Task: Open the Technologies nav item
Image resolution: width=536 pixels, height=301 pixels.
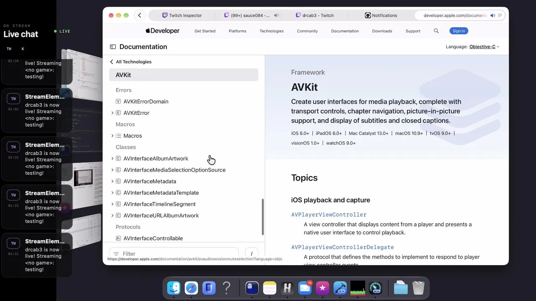Action: pyautogui.click(x=271, y=31)
